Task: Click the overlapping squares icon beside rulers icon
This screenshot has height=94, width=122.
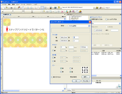Action: click(x=46, y=8)
